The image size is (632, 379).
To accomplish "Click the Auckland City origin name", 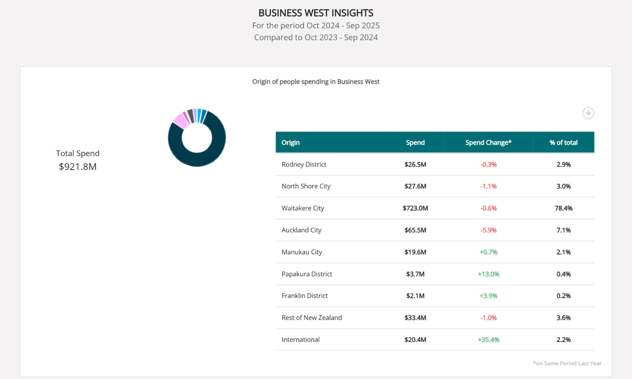I will click(301, 230).
